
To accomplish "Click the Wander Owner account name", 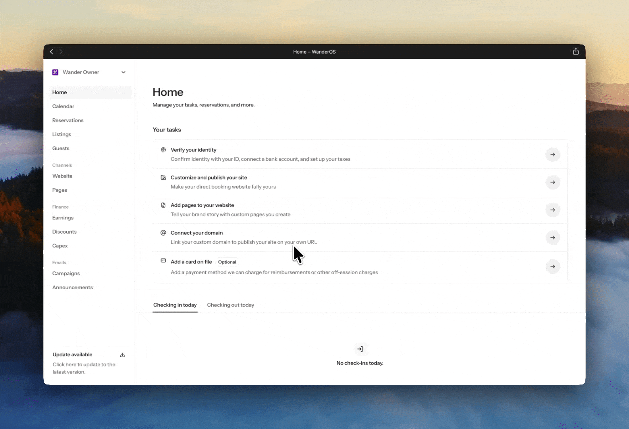I will pyautogui.click(x=81, y=72).
